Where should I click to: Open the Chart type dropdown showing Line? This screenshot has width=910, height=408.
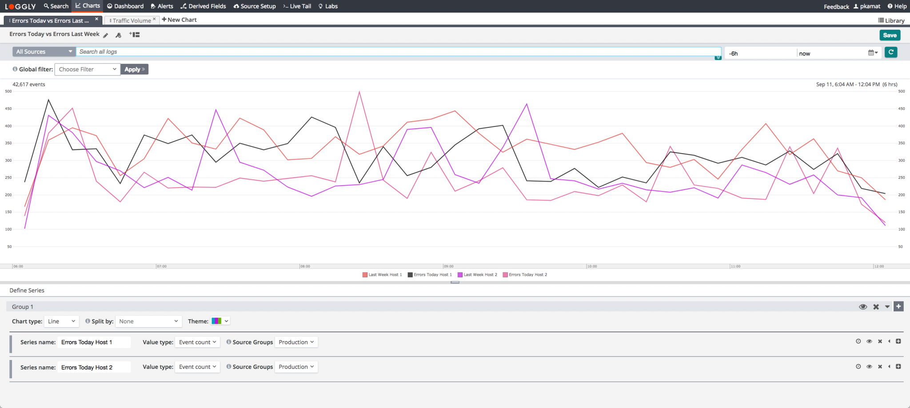[61, 321]
